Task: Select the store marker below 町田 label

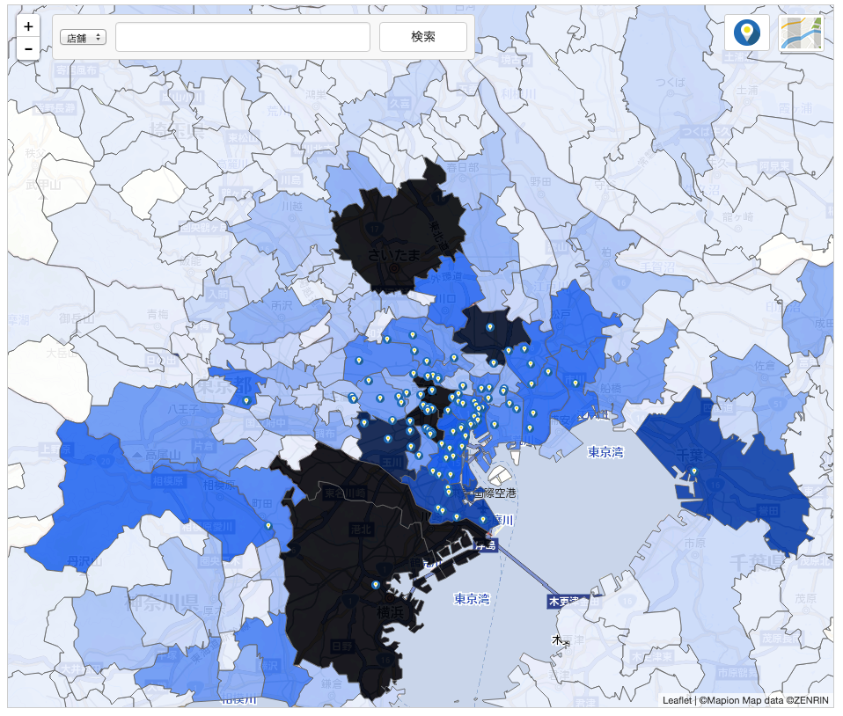Action: pos(268,526)
